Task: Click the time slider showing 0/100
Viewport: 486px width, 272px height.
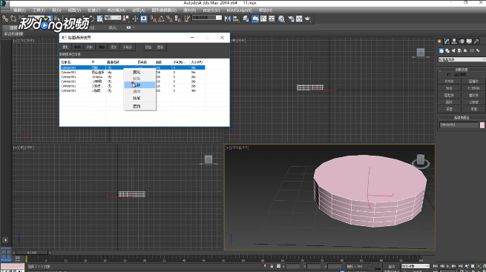Action: [x=32, y=253]
